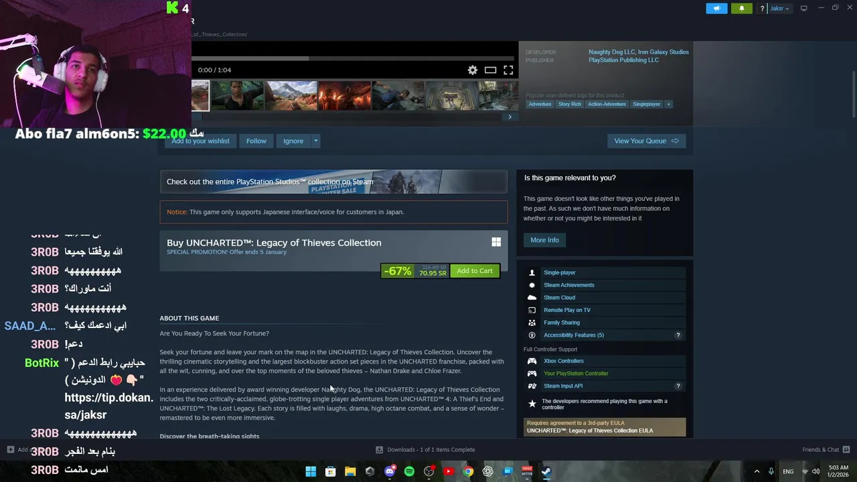The width and height of the screenshot is (857, 482).
Task: Follow this game
Action: (x=256, y=141)
